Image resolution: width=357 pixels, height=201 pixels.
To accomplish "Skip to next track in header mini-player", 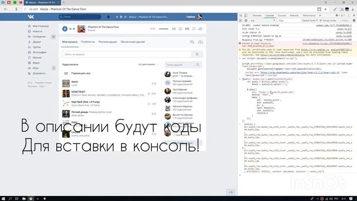I will tap(125, 17).
